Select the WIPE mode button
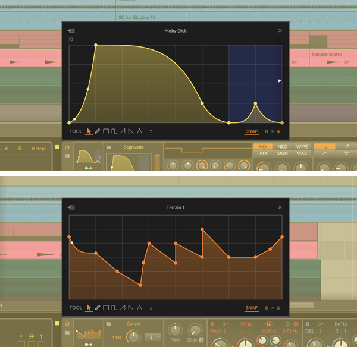 click(302, 147)
